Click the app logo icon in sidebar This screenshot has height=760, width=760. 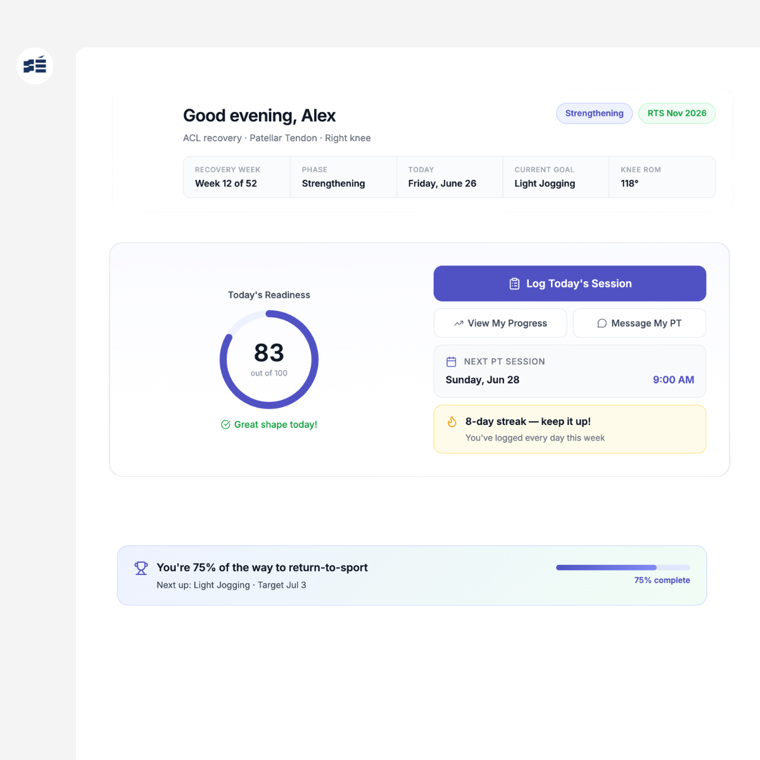35,66
